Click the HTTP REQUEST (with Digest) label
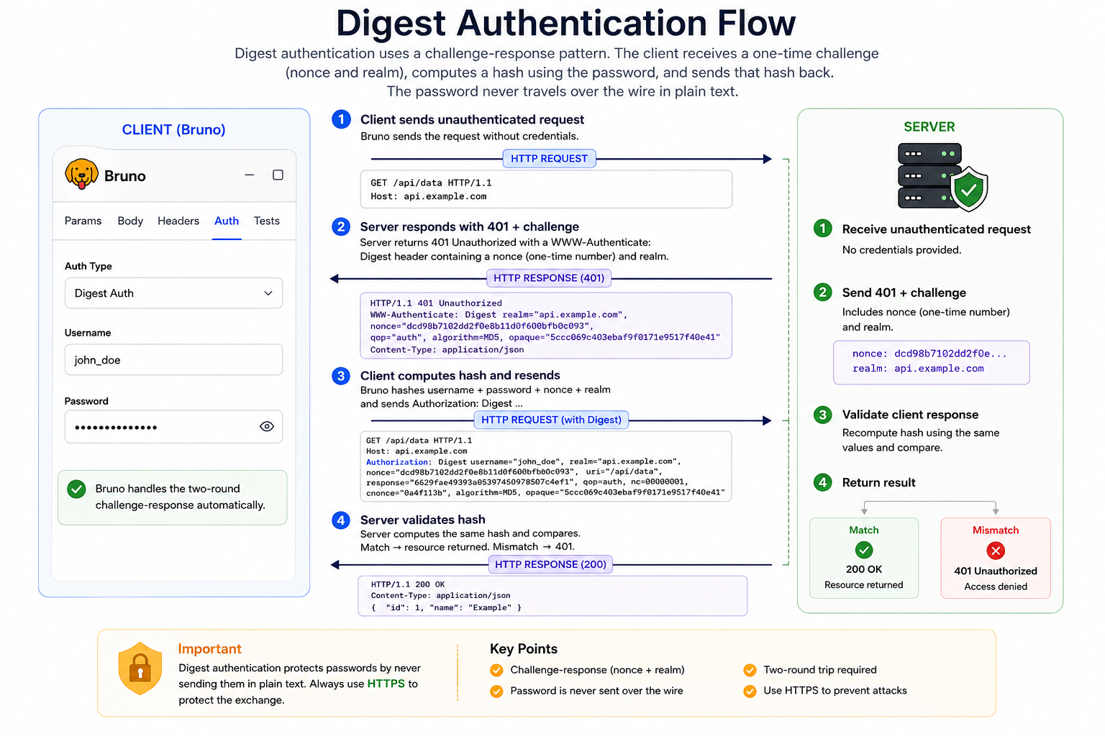This screenshot has height=736, width=1105. coord(551,420)
